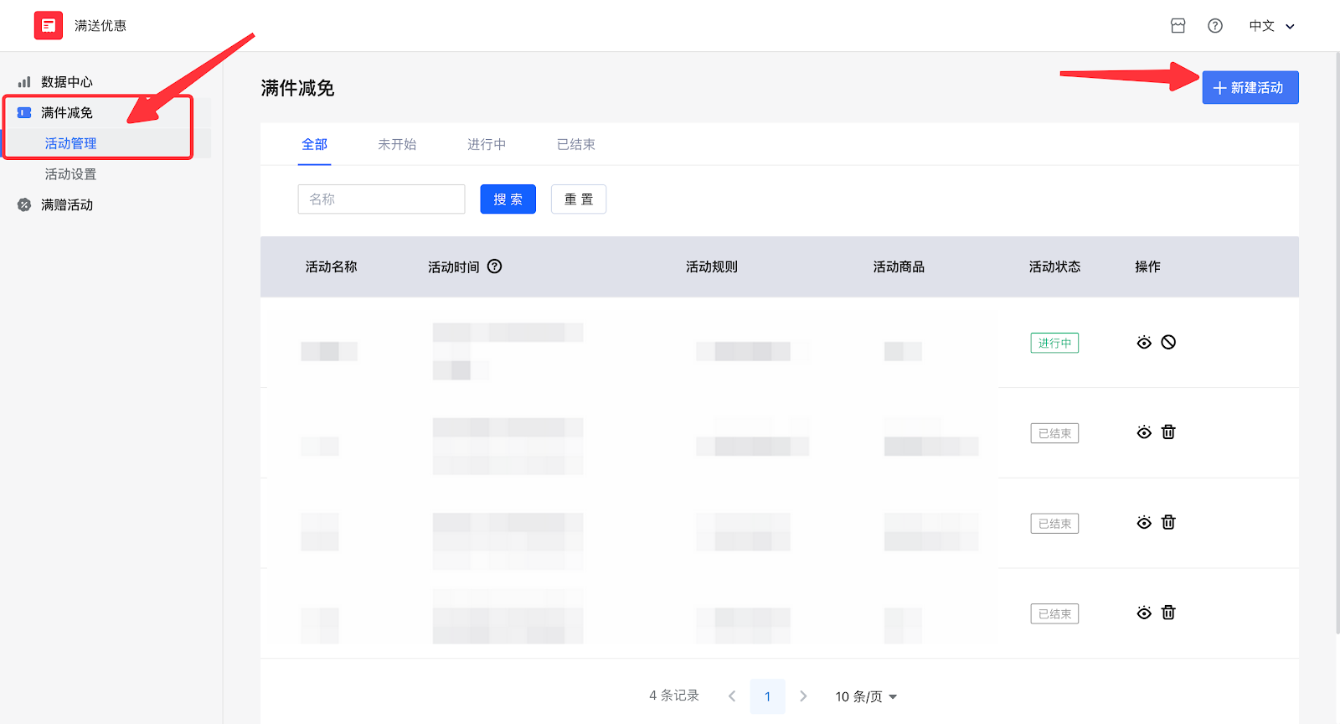The image size is (1340, 724).
Task: Open the store icon in top bar
Action: click(1178, 26)
